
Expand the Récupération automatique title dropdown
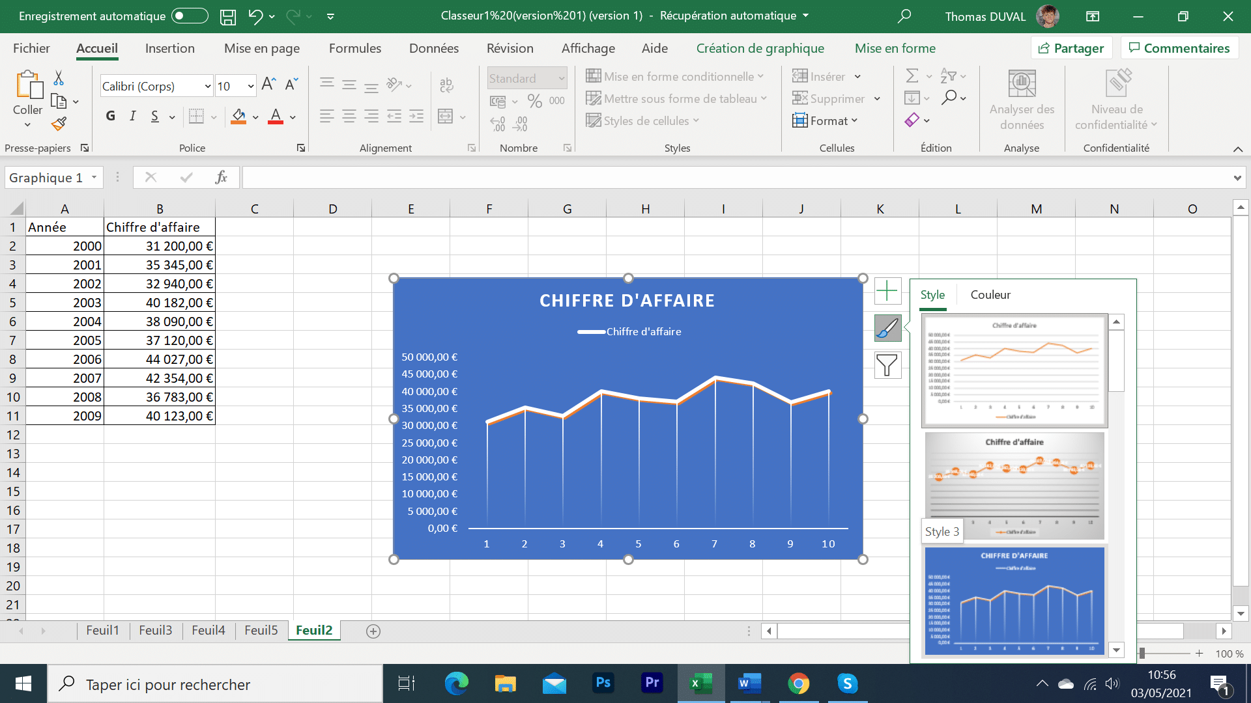(x=805, y=16)
